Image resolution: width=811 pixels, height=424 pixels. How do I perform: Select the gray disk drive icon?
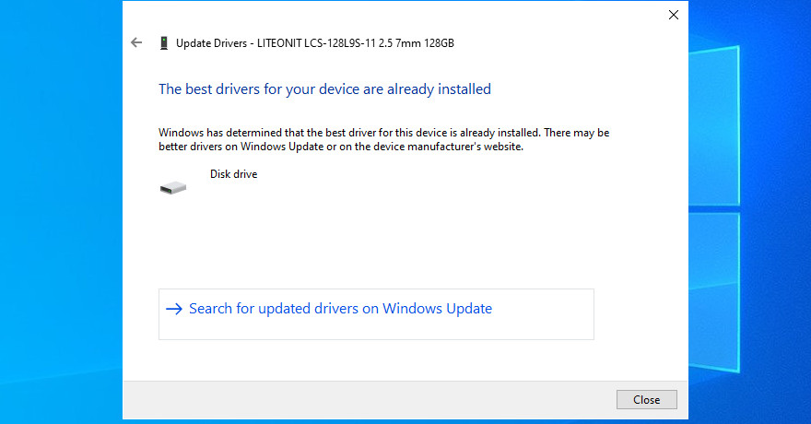173,188
